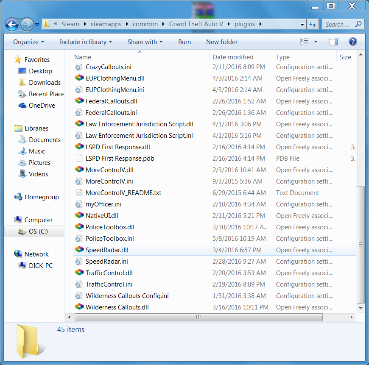Expand the arrow after Steam breadcrumb
369x365 pixels.
coord(85,24)
